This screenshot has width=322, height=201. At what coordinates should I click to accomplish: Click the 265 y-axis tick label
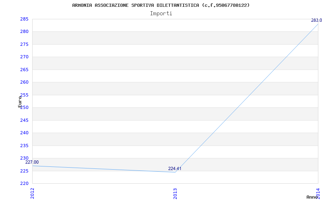point(24,70)
